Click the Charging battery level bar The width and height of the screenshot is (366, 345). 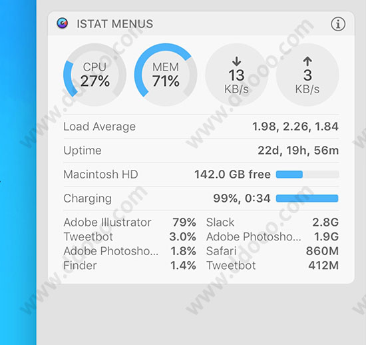point(307,198)
